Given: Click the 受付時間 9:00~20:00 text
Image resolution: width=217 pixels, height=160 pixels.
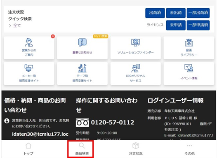Looking at the screenshot, I should [x=96, y=133].
